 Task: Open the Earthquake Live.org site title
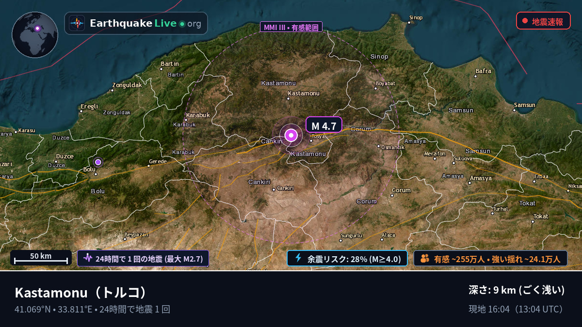pos(145,23)
